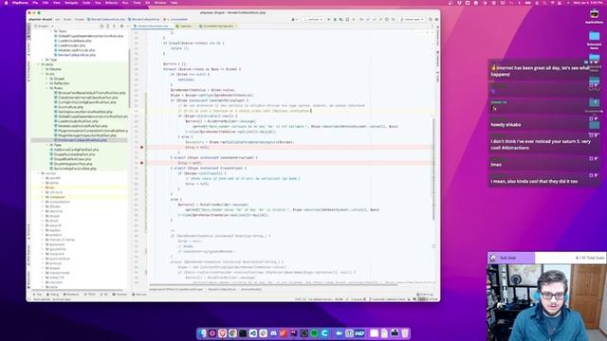Click the Git Rollback icon in toolbar
The height and width of the screenshot is (341, 607).
pyautogui.click(x=393, y=19)
